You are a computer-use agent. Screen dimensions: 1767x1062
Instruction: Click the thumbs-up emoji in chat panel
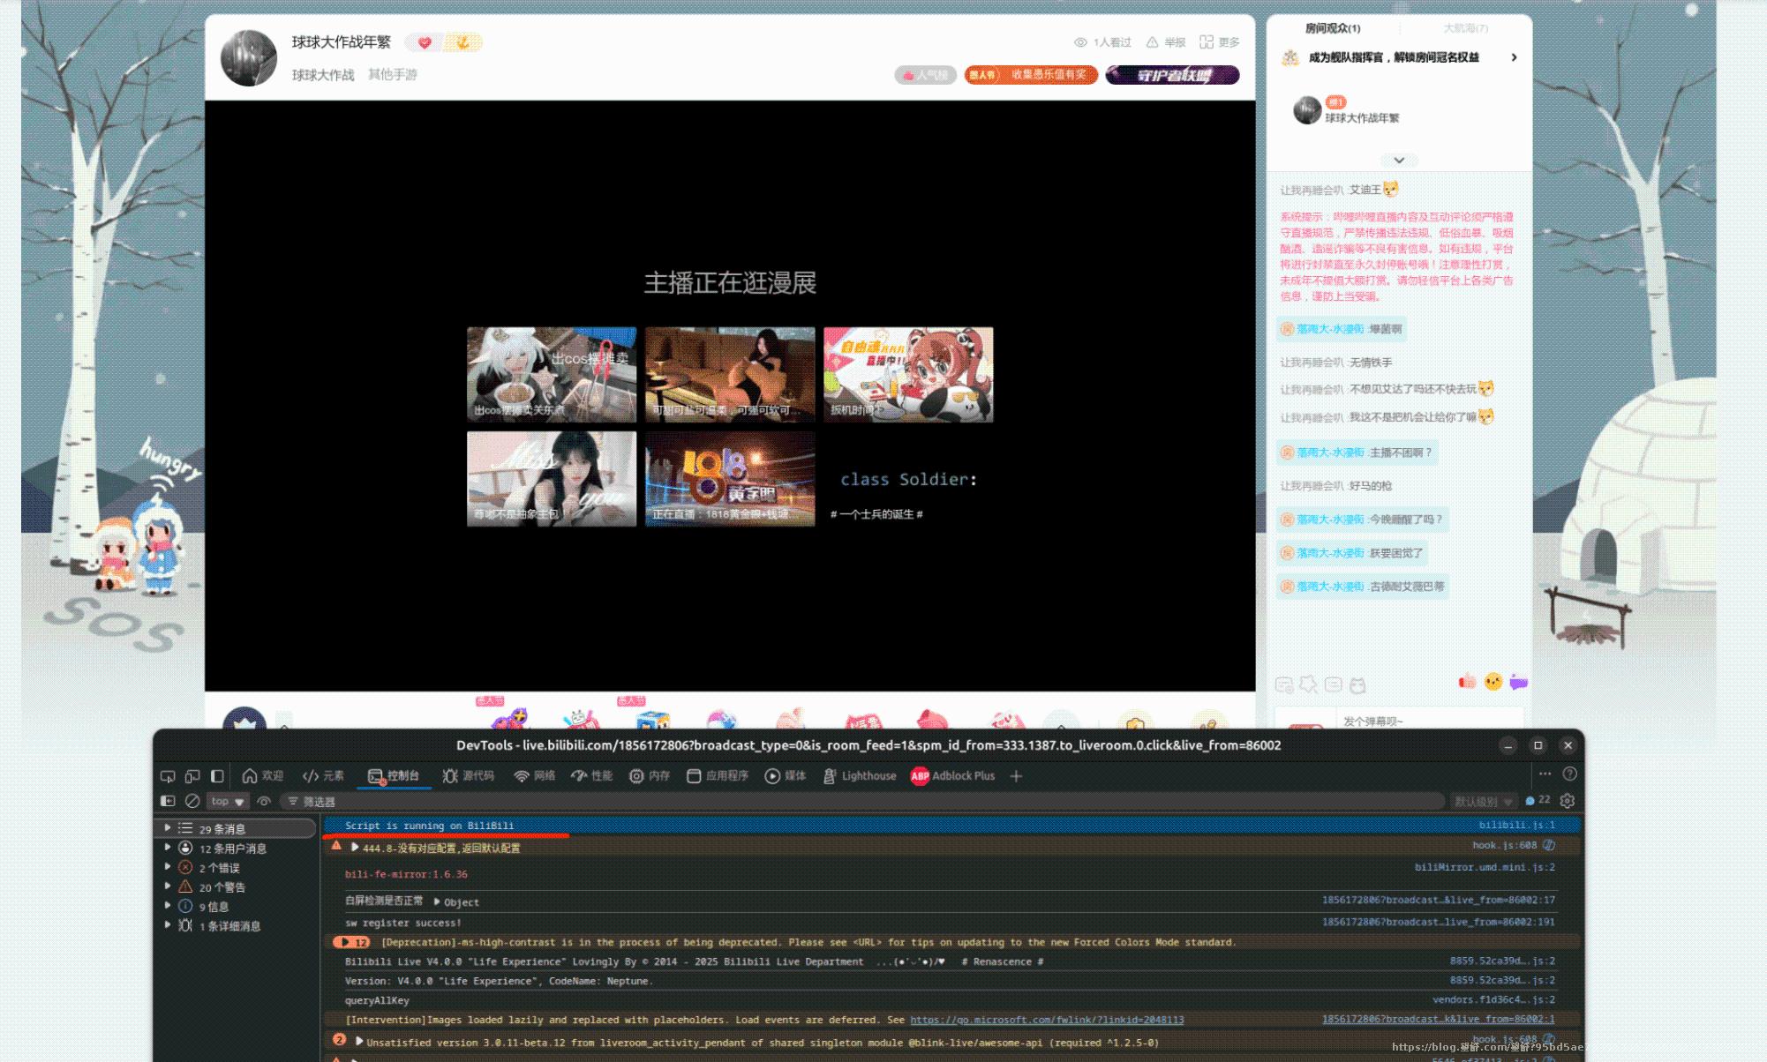pyautogui.click(x=1467, y=681)
